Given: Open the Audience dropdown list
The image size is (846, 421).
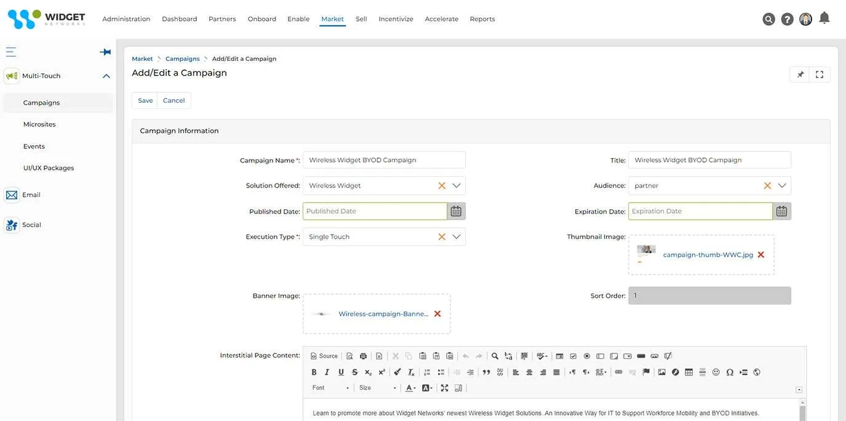Looking at the screenshot, I should tap(782, 185).
